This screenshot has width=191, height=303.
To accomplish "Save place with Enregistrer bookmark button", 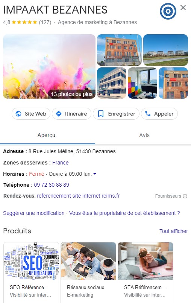I will pyautogui.click(x=116, y=114).
